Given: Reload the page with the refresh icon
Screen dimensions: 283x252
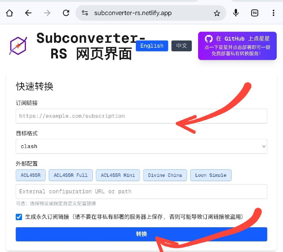Looking at the screenshot, I should [66, 13].
